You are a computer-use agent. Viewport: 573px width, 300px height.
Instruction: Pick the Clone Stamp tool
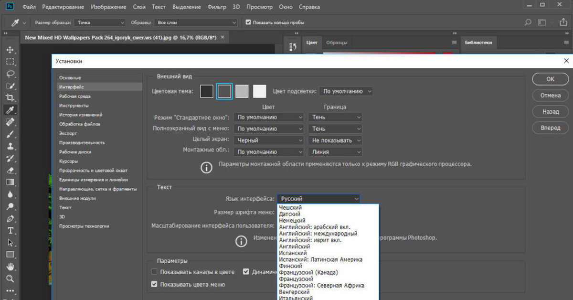[x=10, y=146]
